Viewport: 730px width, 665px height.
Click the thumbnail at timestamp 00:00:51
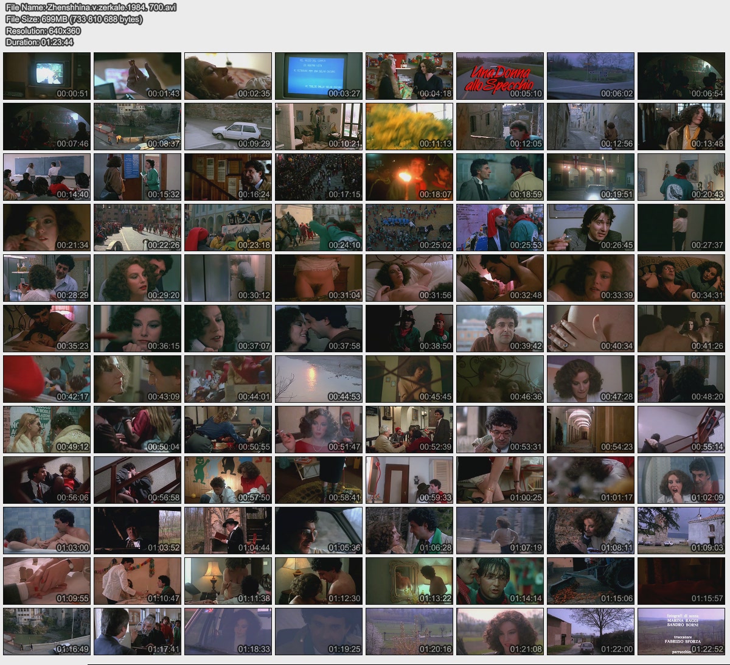pyautogui.click(x=47, y=76)
